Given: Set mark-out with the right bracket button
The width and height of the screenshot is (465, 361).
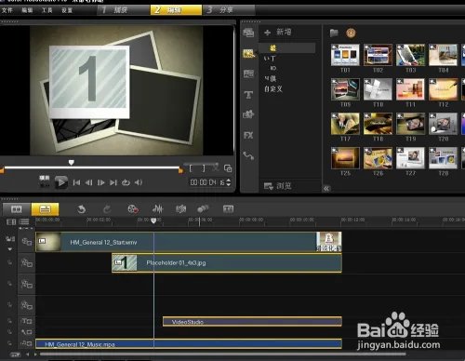Looking at the screenshot, I should click(x=204, y=168).
